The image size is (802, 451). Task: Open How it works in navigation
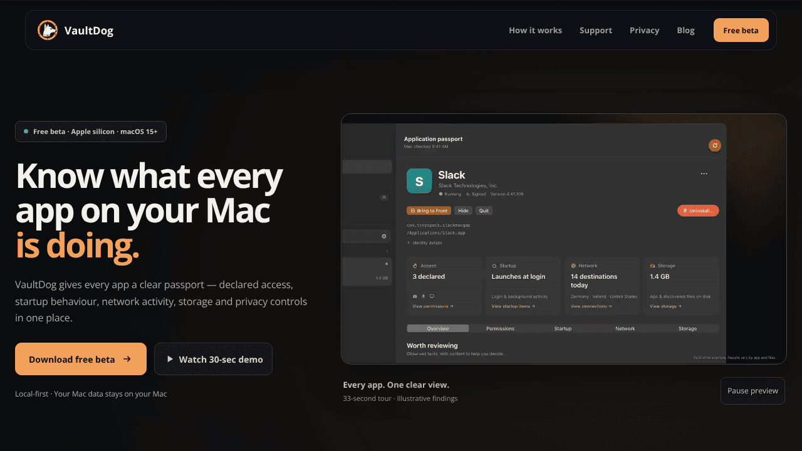point(535,30)
